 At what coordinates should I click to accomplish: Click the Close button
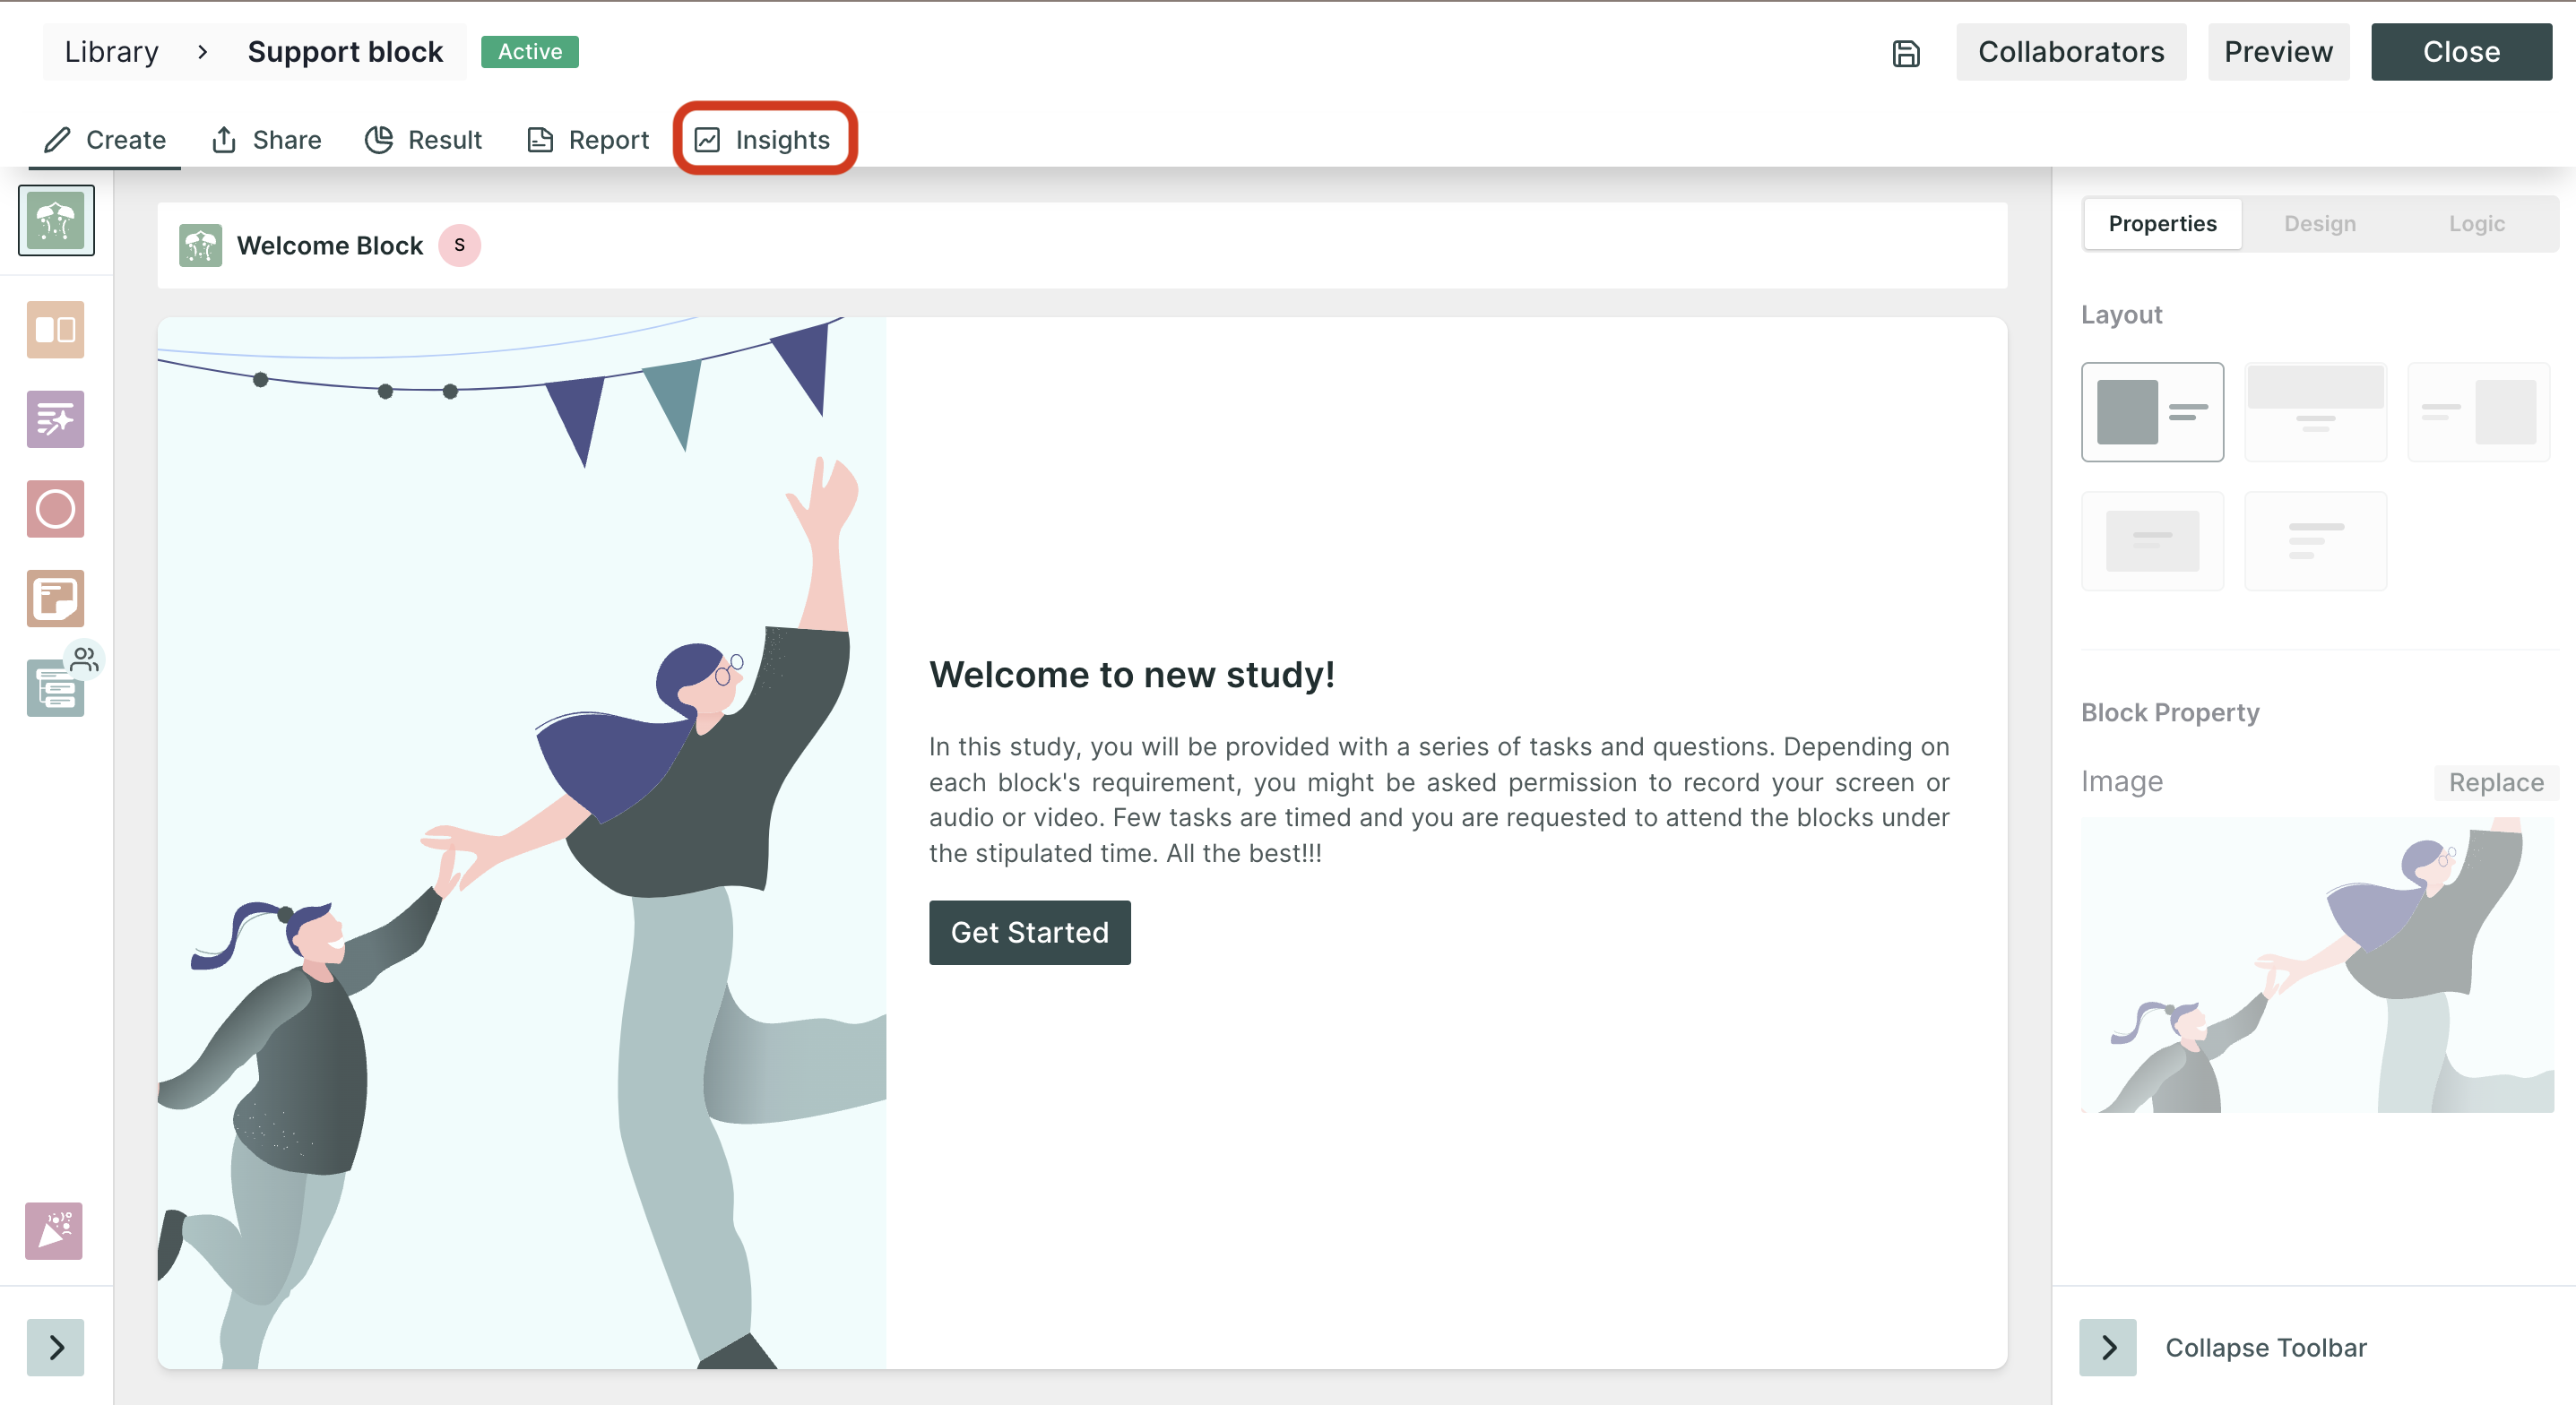pos(2461,52)
